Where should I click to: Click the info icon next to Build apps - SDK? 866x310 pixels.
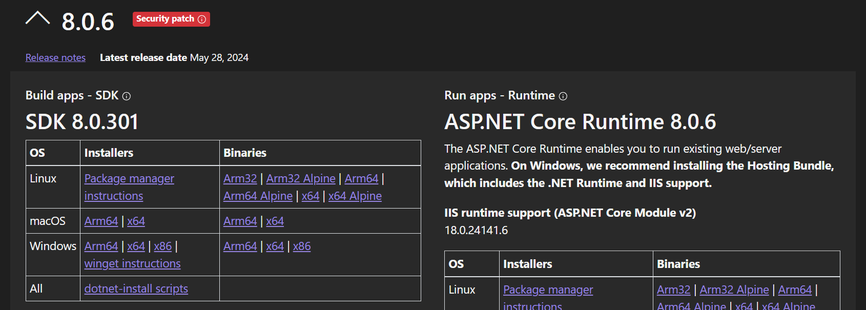(x=127, y=96)
